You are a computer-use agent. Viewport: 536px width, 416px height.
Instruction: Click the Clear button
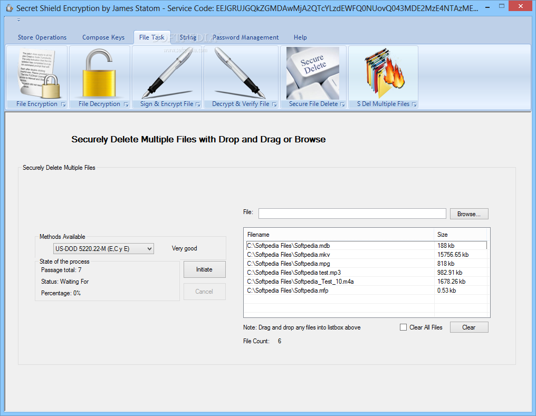469,327
